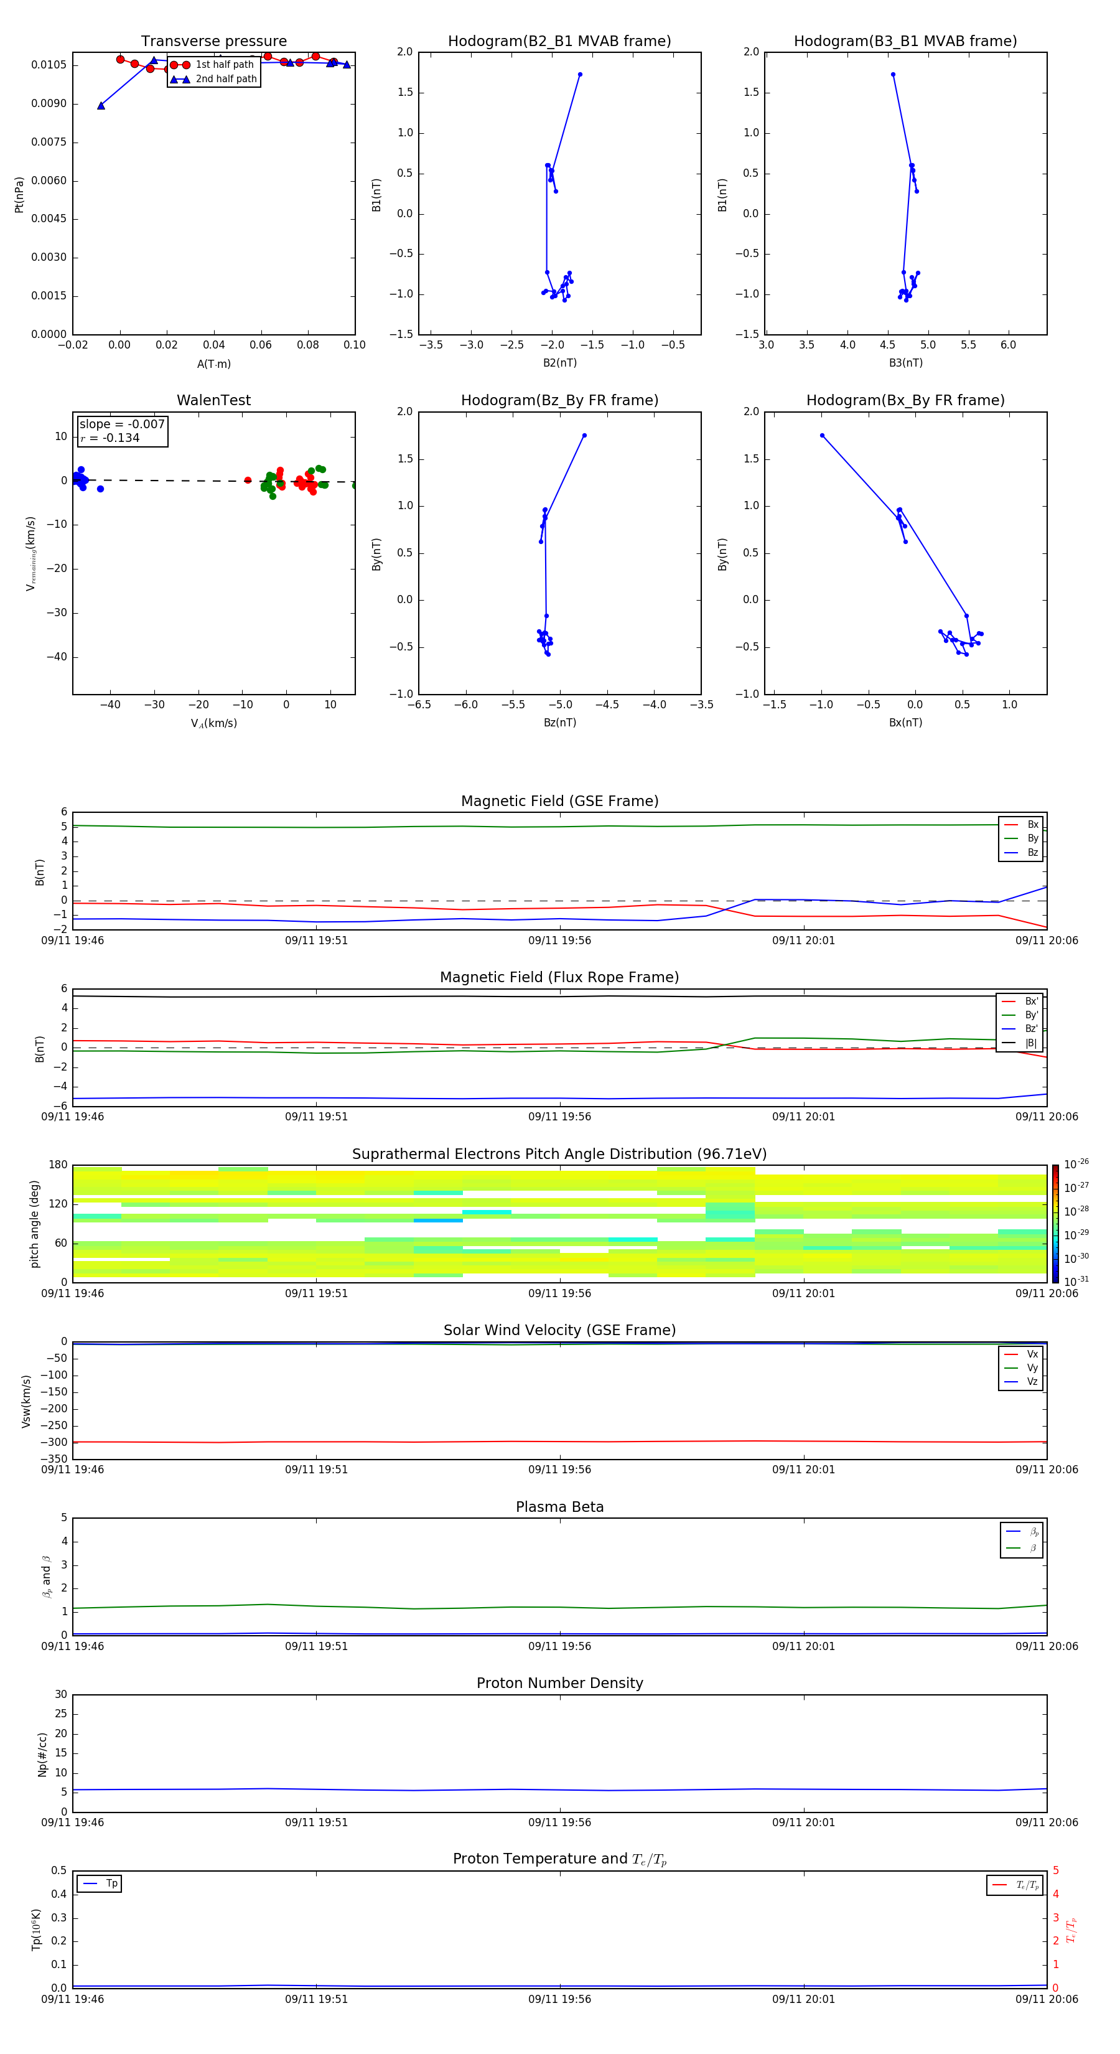Click the 'B2(nT)' x-axis label
This screenshot has height=2054, width=1120.
click(559, 363)
